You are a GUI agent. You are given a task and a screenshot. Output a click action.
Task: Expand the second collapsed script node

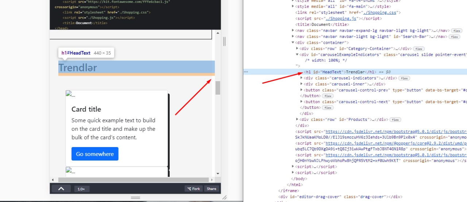pos(293,173)
